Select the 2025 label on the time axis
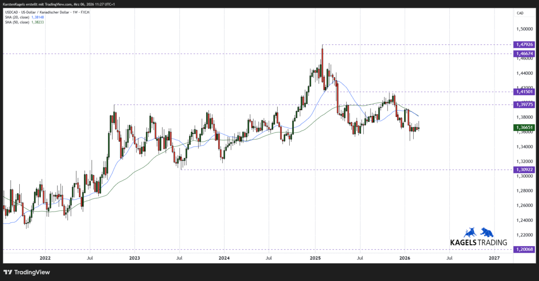 coord(315,258)
